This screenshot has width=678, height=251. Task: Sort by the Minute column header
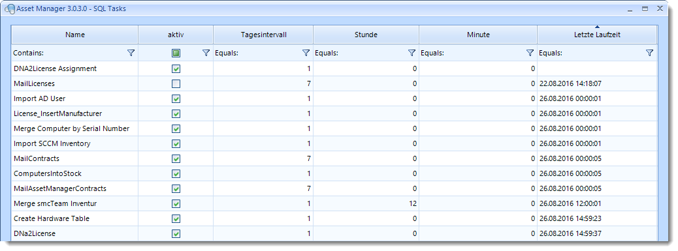(x=478, y=35)
